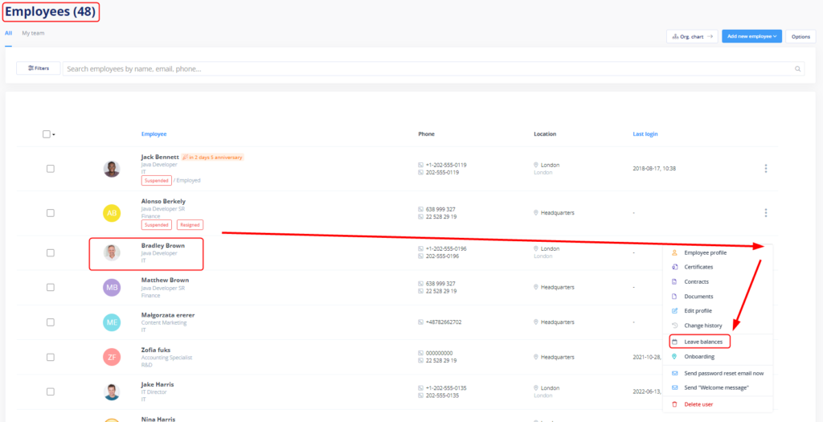Screen dimensions: 823x422
Task: Open Jack Bennett's three-dot actions menu
Action: click(766, 169)
